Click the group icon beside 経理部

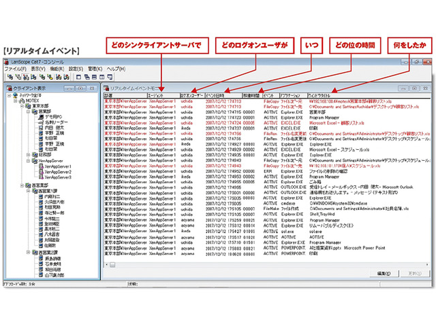coord(35,155)
